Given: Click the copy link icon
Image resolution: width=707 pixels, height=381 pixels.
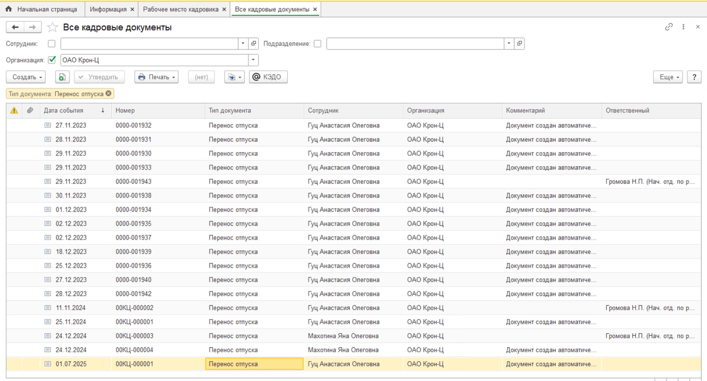Looking at the screenshot, I should click(x=668, y=27).
